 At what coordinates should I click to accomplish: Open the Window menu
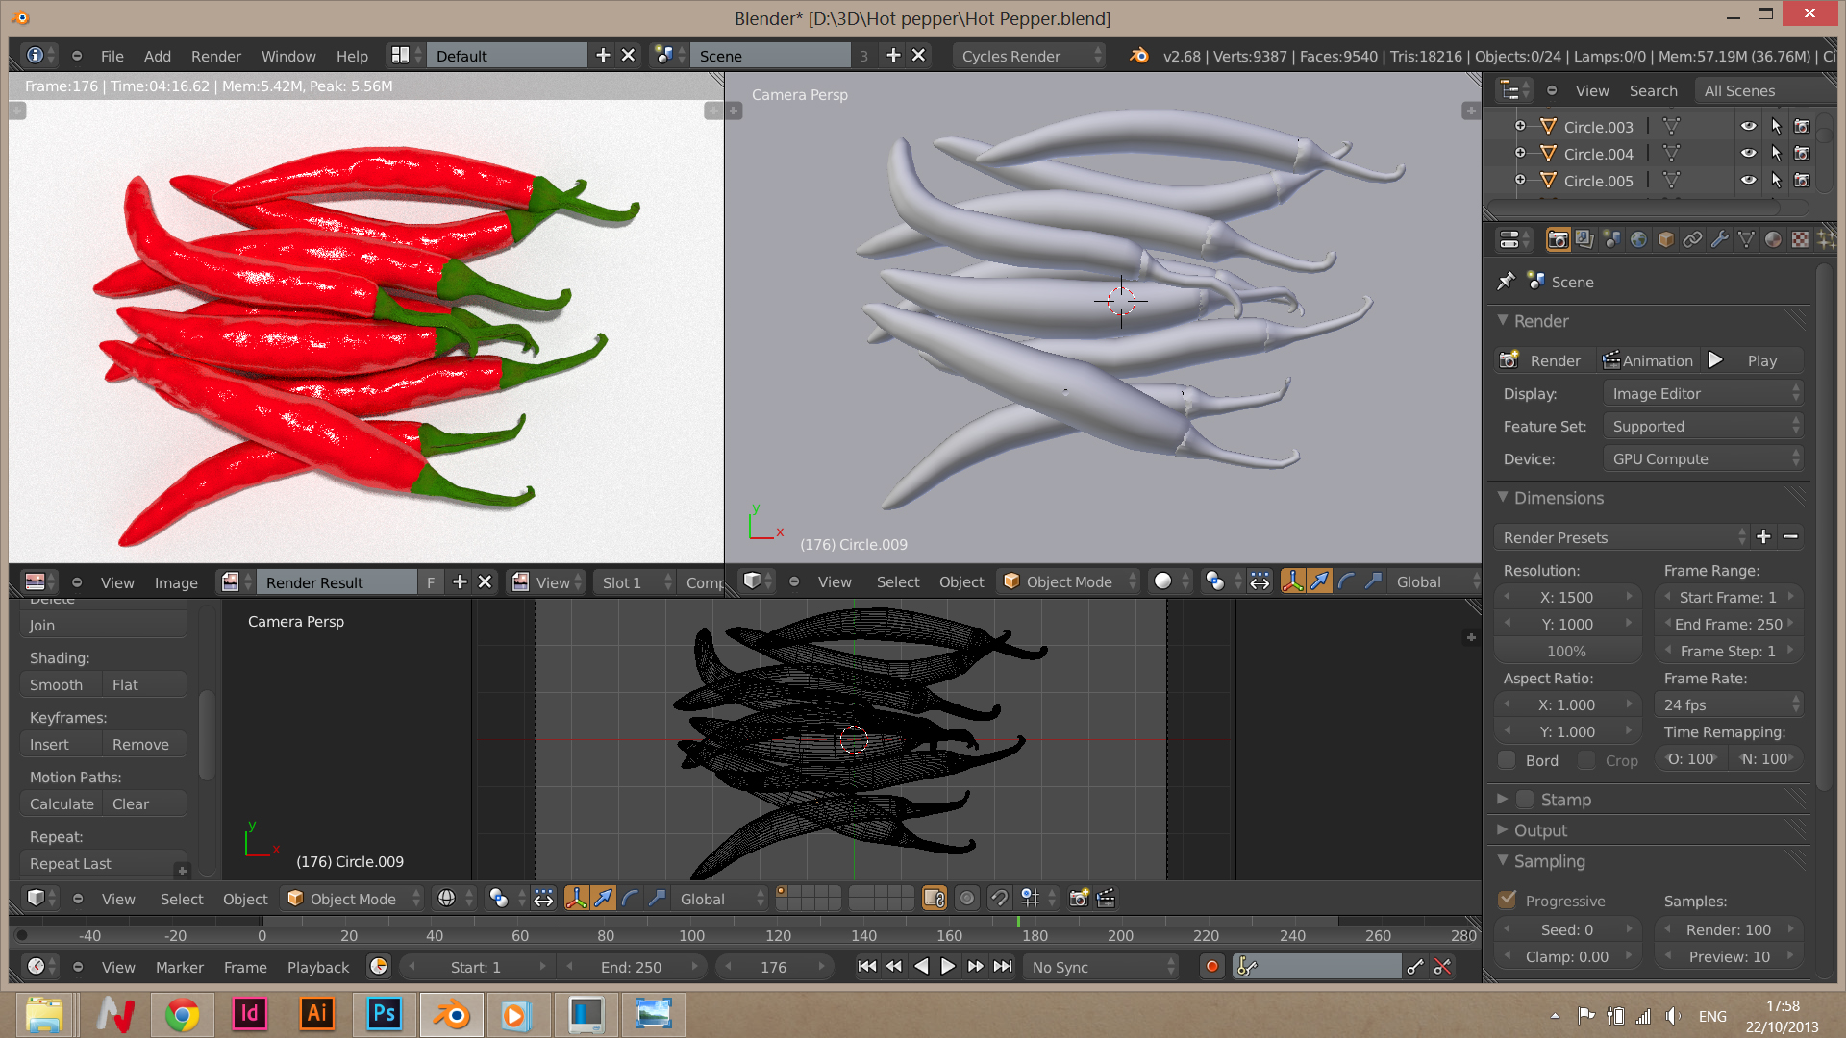pos(287,56)
